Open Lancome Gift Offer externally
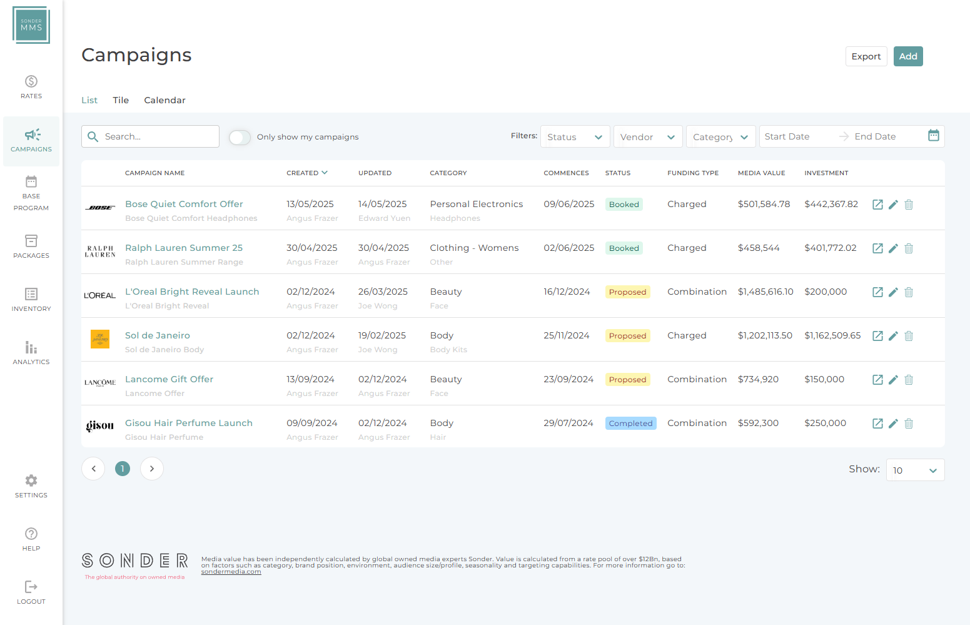The image size is (970, 625). click(x=877, y=380)
